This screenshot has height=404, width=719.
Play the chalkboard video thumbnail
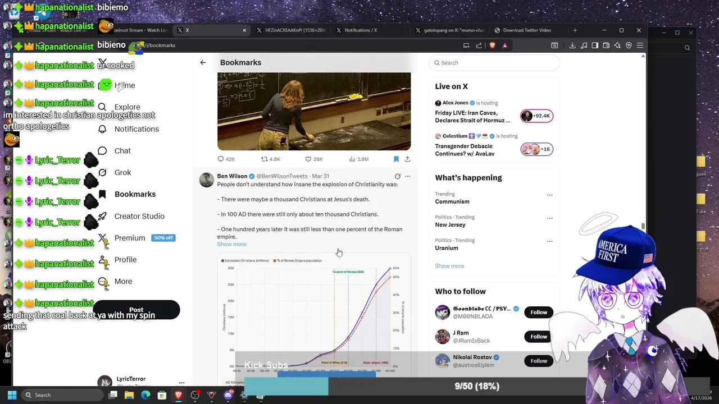(x=314, y=111)
